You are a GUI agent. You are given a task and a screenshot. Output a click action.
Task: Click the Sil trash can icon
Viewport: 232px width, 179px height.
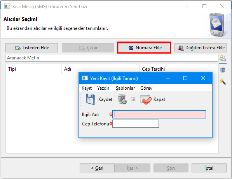click(122, 99)
